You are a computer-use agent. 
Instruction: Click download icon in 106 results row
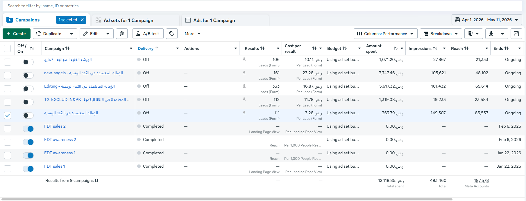pyautogui.click(x=244, y=59)
